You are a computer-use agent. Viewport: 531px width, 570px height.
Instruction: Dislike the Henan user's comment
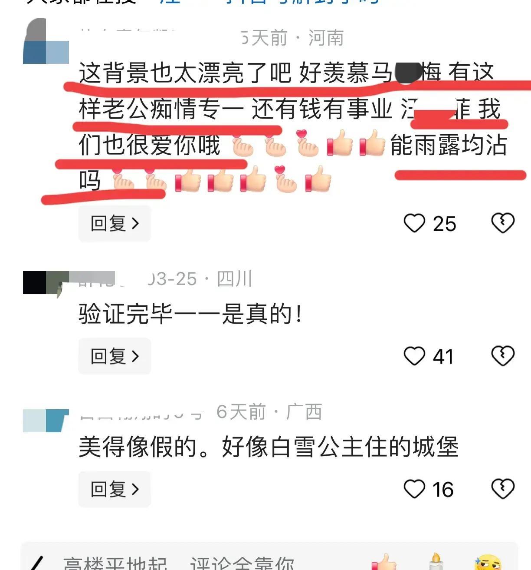(x=503, y=223)
